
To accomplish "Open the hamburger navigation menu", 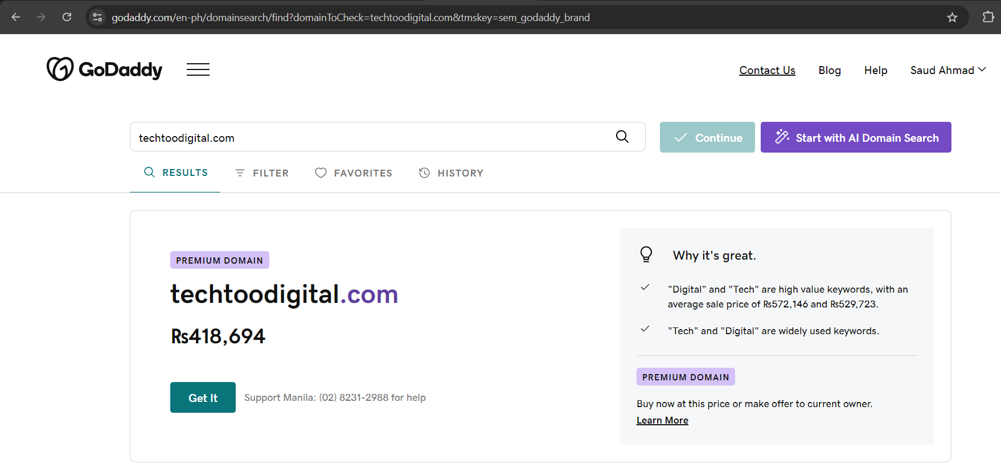I will click(x=198, y=69).
